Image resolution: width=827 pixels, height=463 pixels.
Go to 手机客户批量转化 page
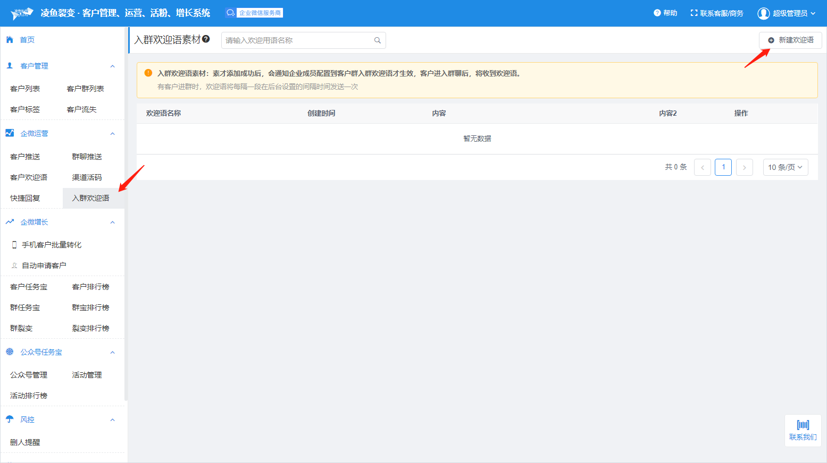(52, 245)
